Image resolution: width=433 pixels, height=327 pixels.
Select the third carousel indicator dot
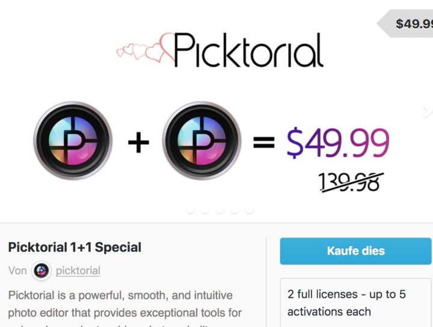(x=220, y=210)
